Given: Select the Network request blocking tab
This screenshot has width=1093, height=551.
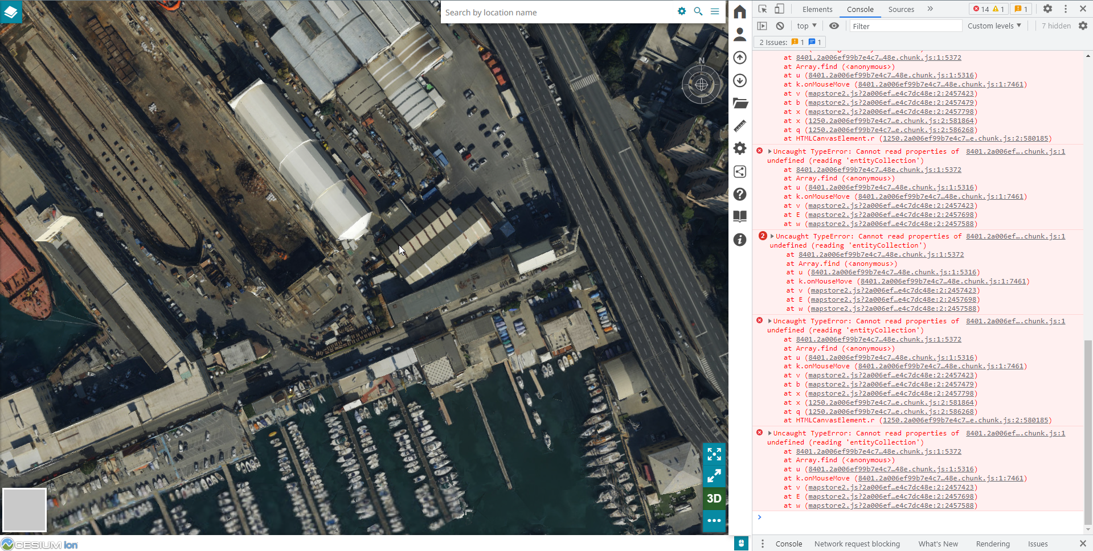Looking at the screenshot, I should [x=857, y=544].
